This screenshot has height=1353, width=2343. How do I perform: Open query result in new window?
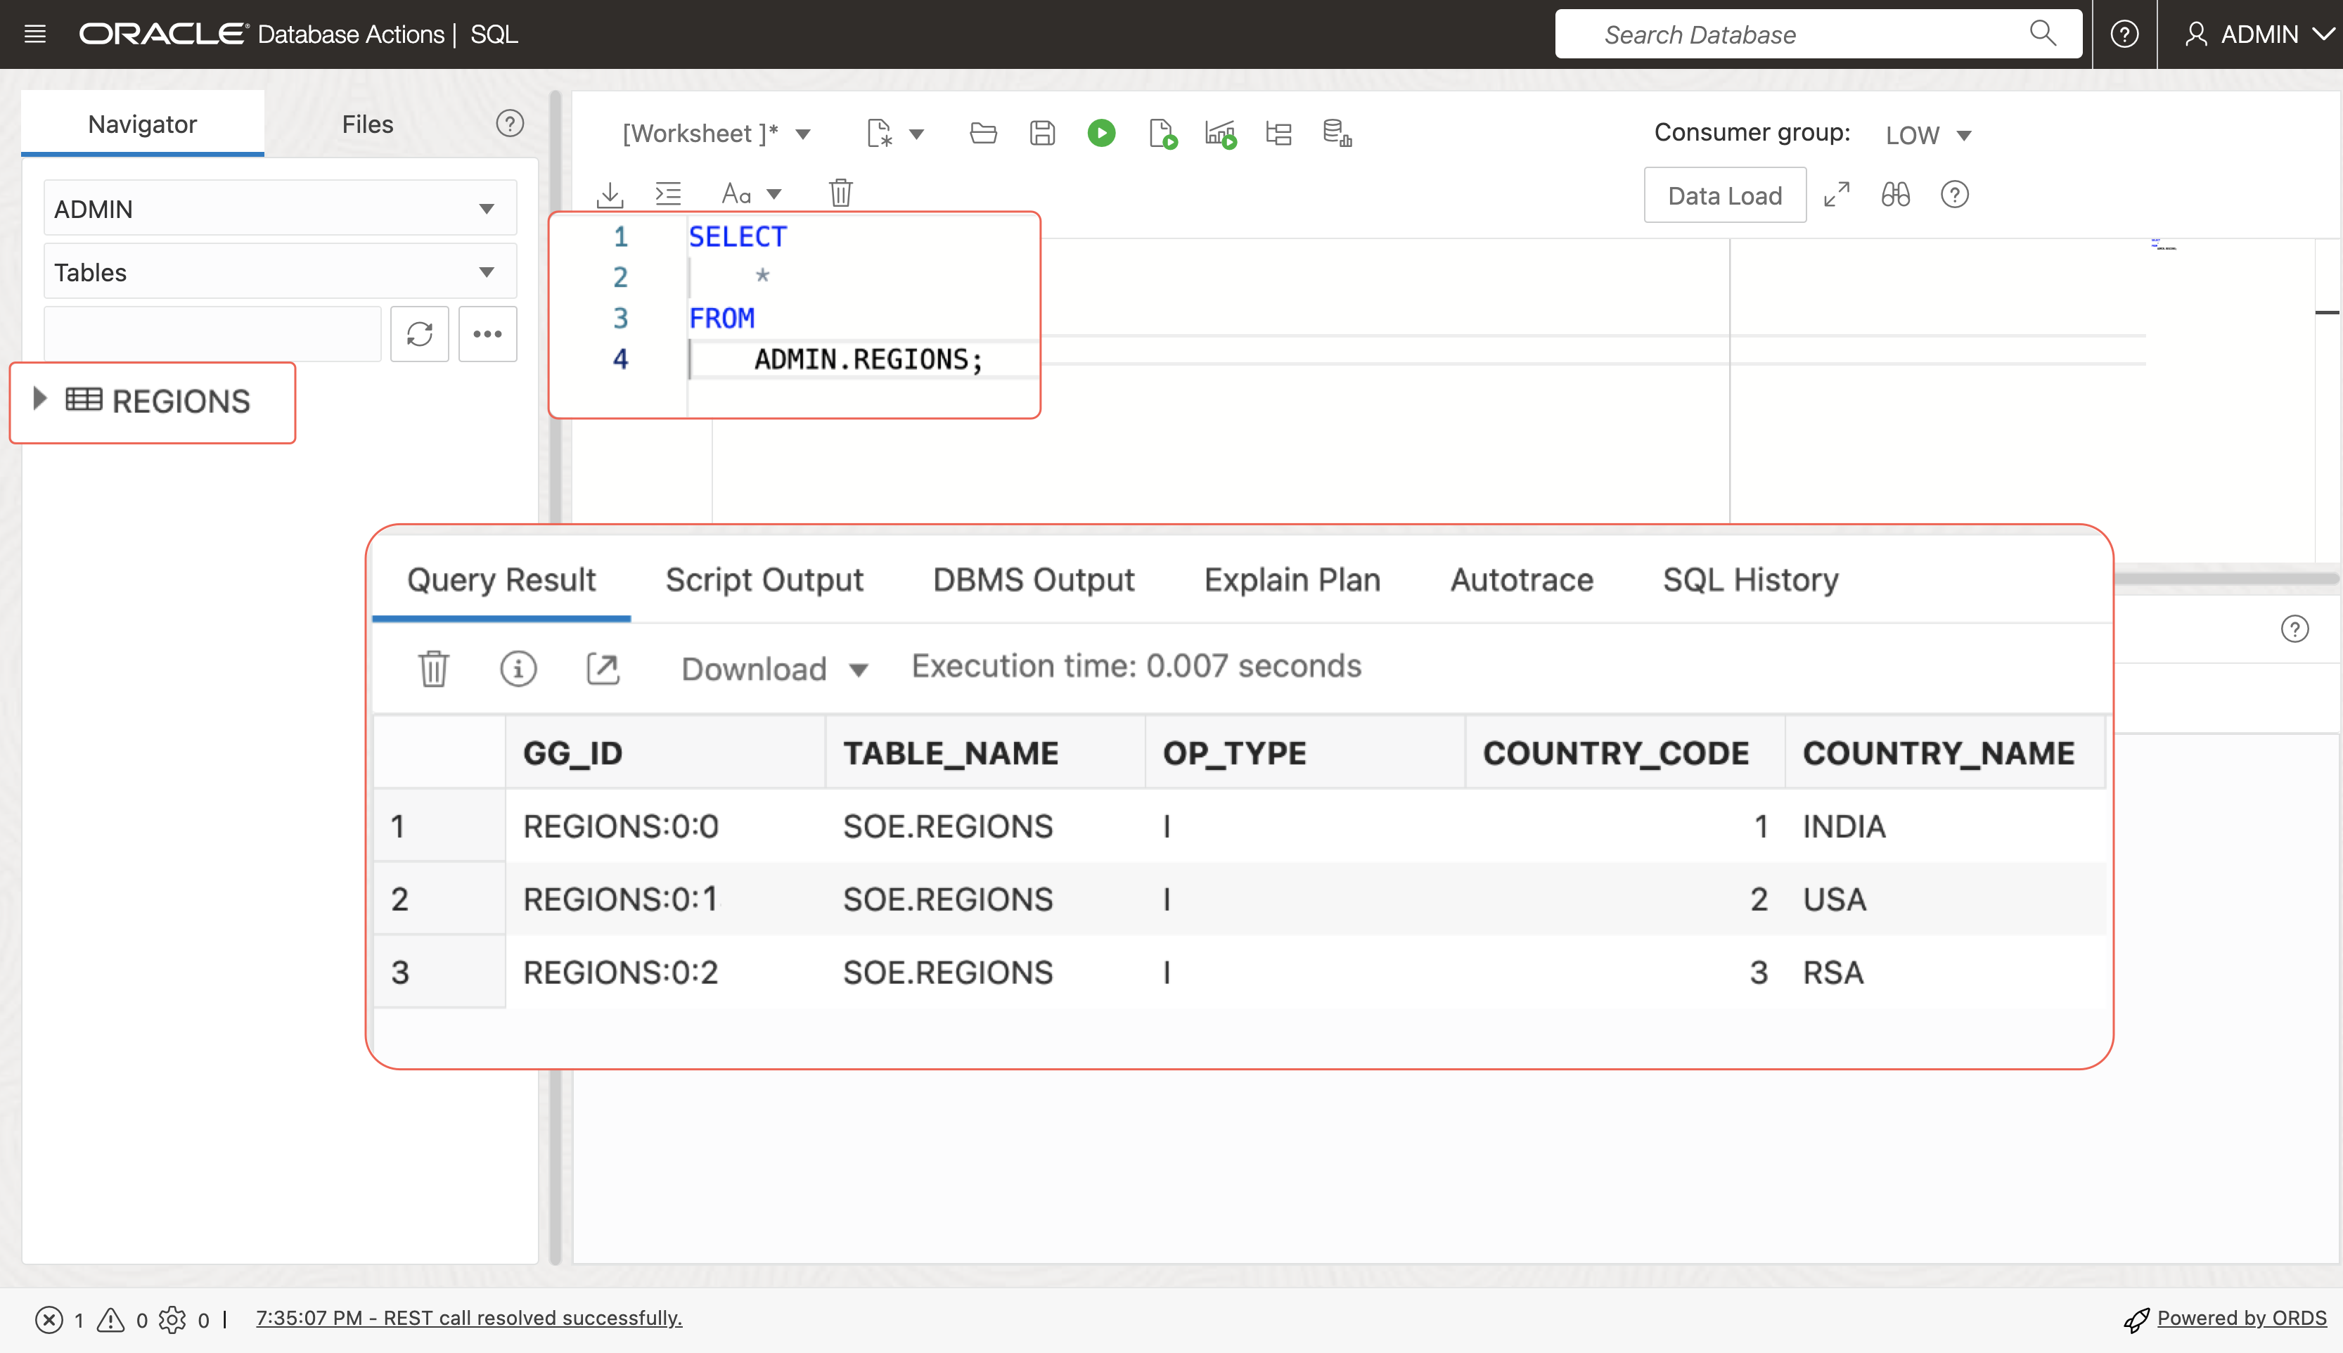click(603, 668)
